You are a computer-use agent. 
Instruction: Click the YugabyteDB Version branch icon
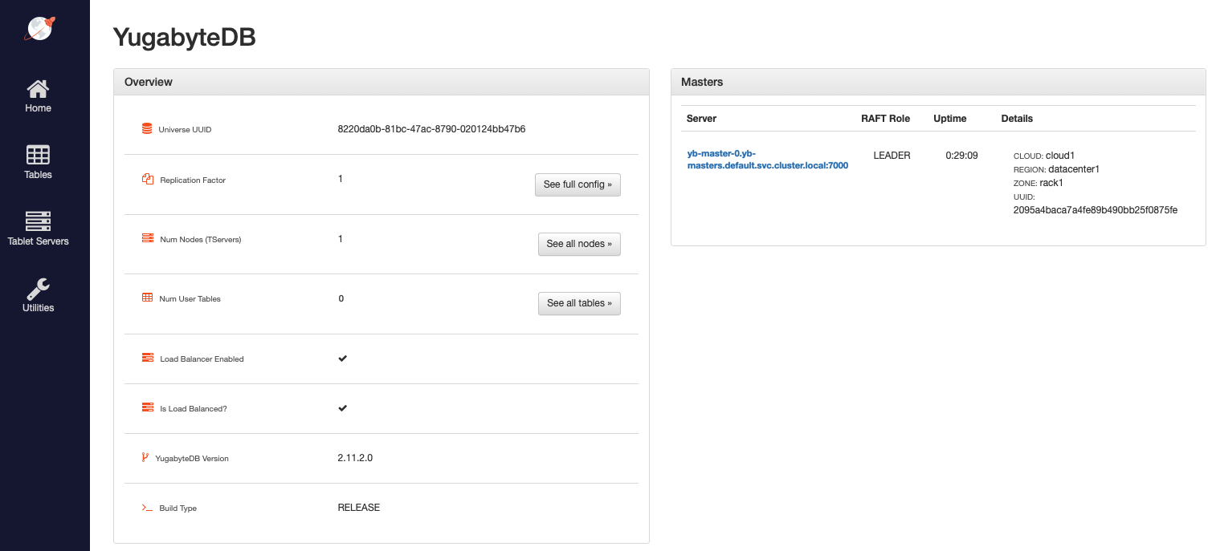pyautogui.click(x=145, y=457)
